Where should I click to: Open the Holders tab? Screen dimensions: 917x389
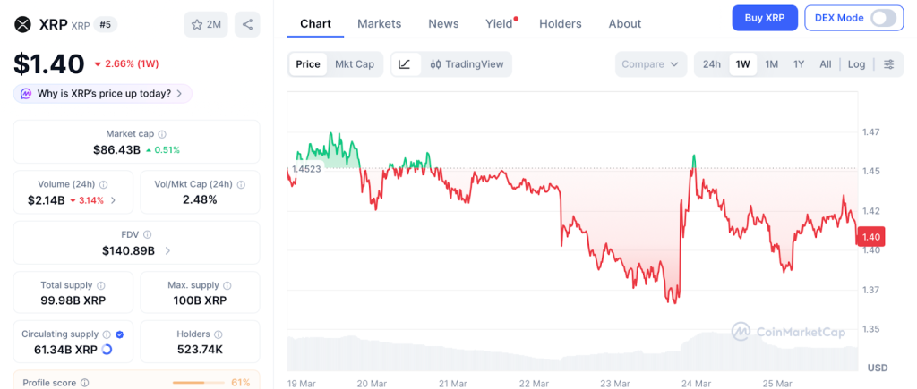pos(560,24)
